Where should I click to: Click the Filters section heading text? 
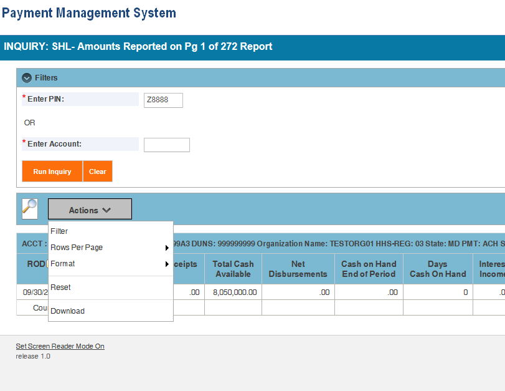coord(46,78)
